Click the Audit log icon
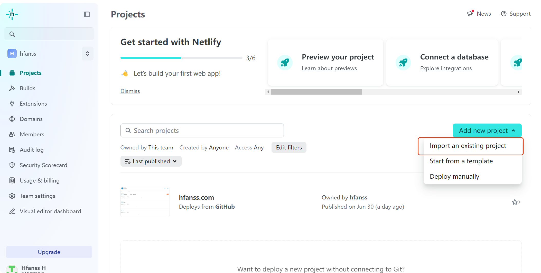 point(12,150)
